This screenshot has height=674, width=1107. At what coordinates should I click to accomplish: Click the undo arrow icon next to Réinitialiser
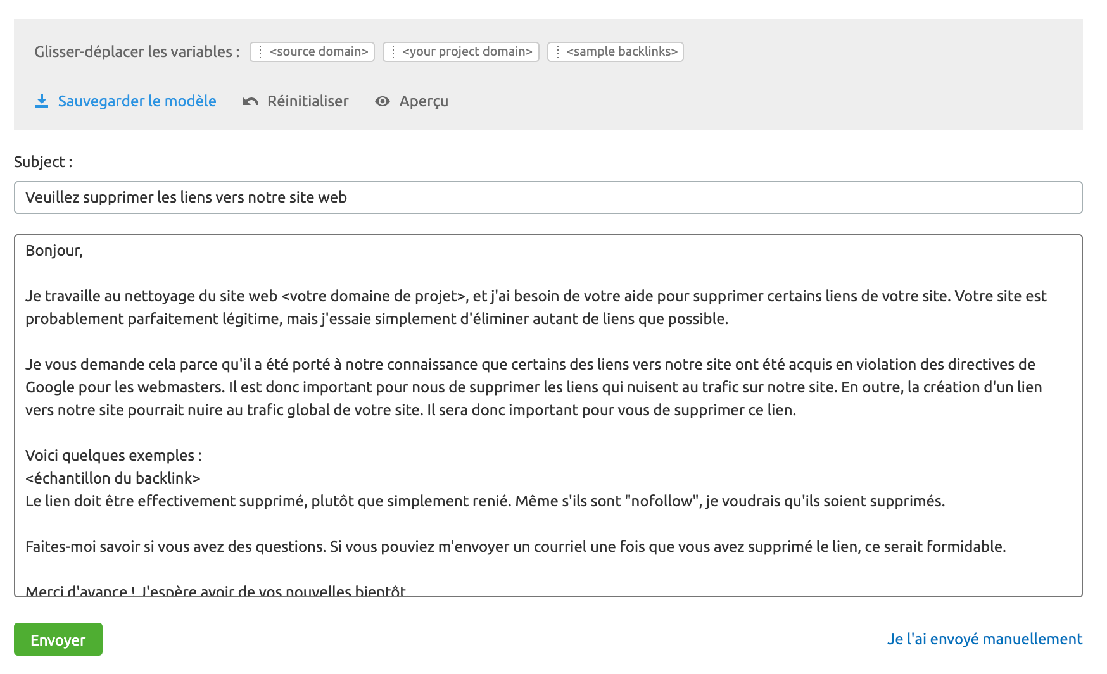pos(251,101)
